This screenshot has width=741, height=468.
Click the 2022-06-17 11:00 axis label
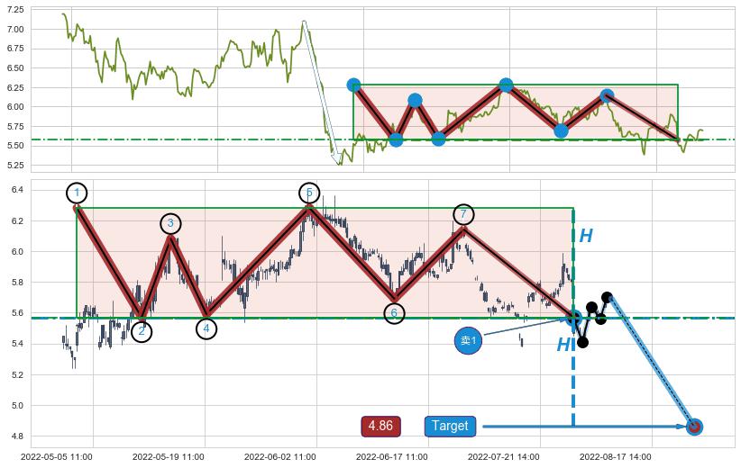click(x=391, y=457)
